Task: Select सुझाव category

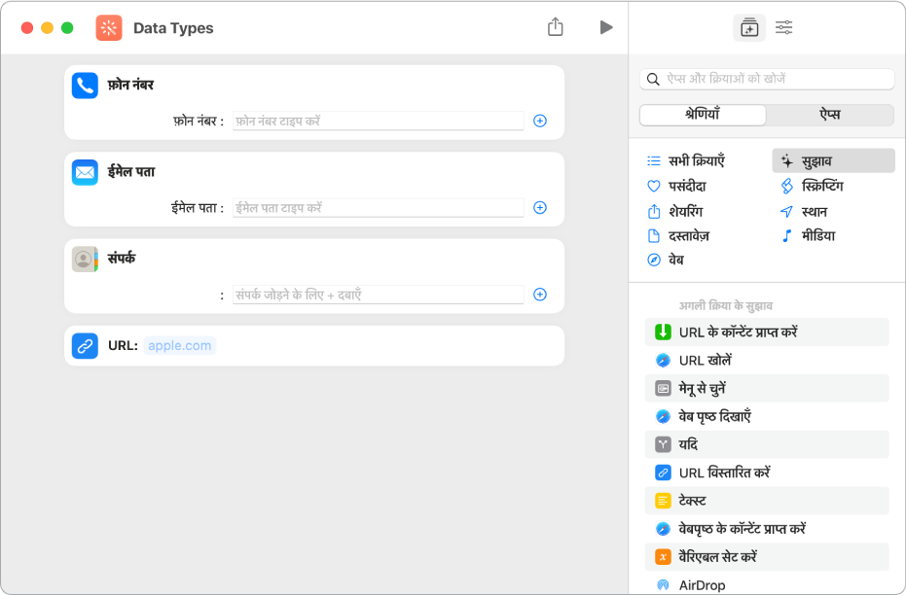Action: point(833,161)
